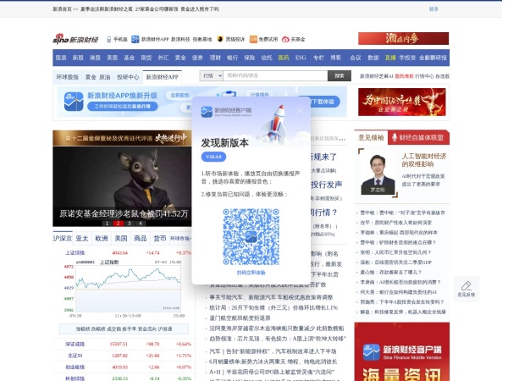Click the 为中国经济点赞 banner ad
Viewport: 508px width, 381px height.
coord(401,102)
